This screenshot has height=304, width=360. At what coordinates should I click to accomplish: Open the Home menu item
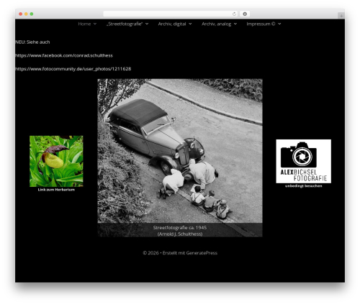coord(84,24)
